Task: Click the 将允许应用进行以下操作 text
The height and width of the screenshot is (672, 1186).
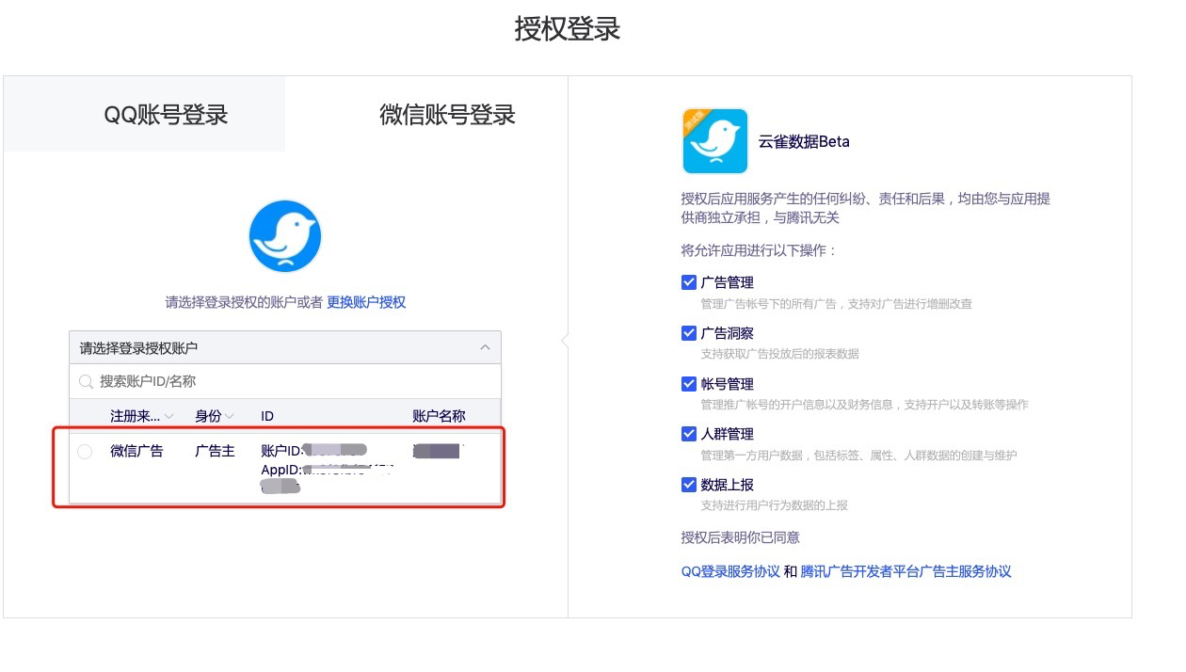Action: (x=759, y=250)
